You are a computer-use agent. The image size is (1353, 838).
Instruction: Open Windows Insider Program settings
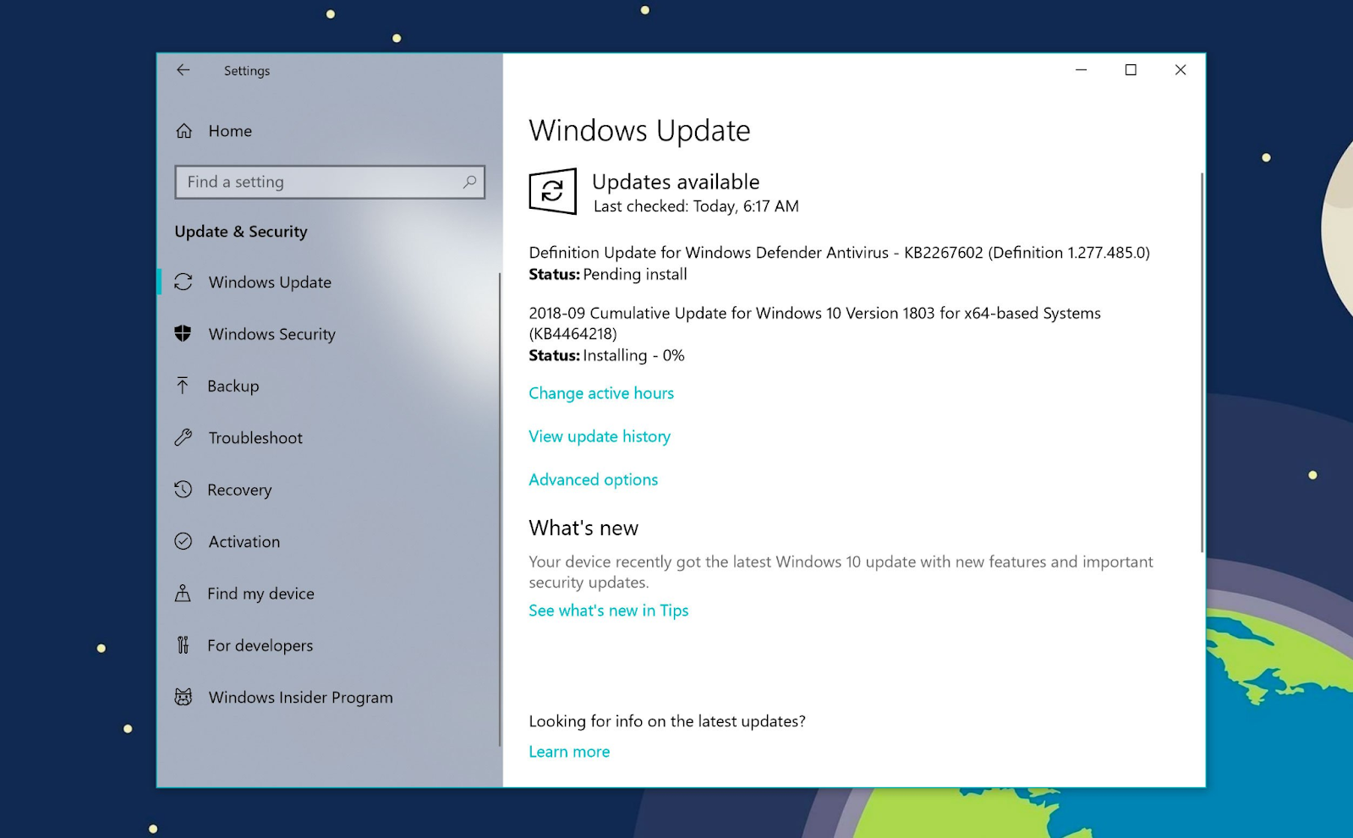(301, 698)
